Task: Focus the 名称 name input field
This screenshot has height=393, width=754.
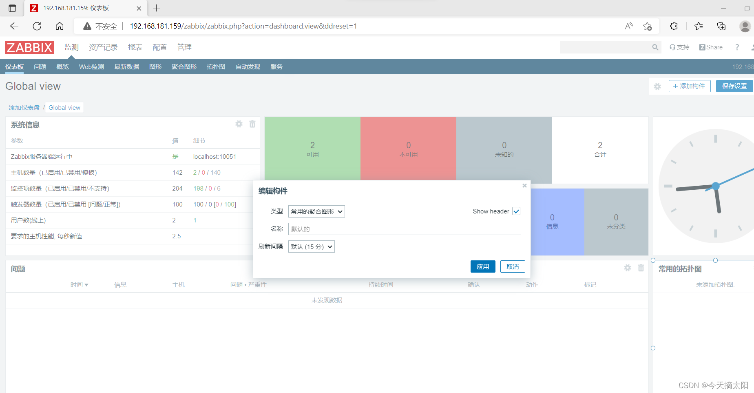Action: (x=405, y=229)
